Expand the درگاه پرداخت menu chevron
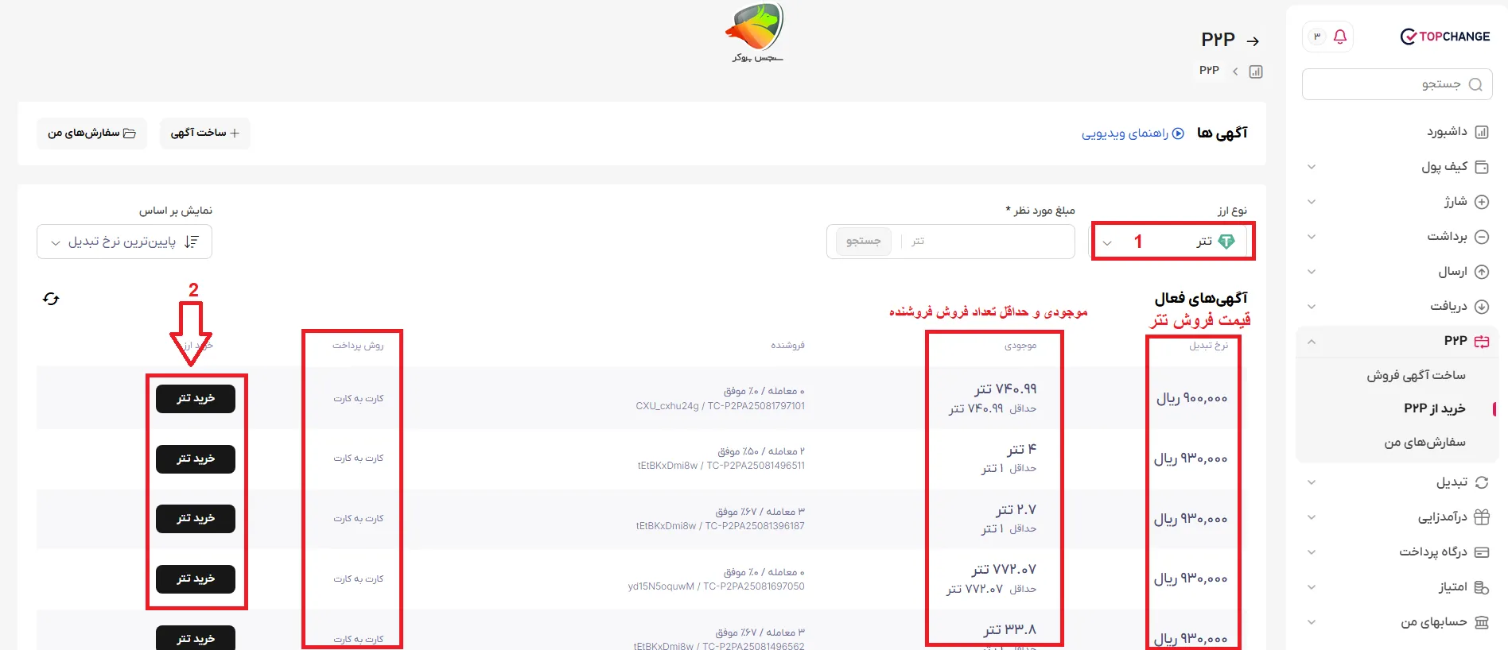This screenshot has width=1508, height=650. click(1312, 552)
